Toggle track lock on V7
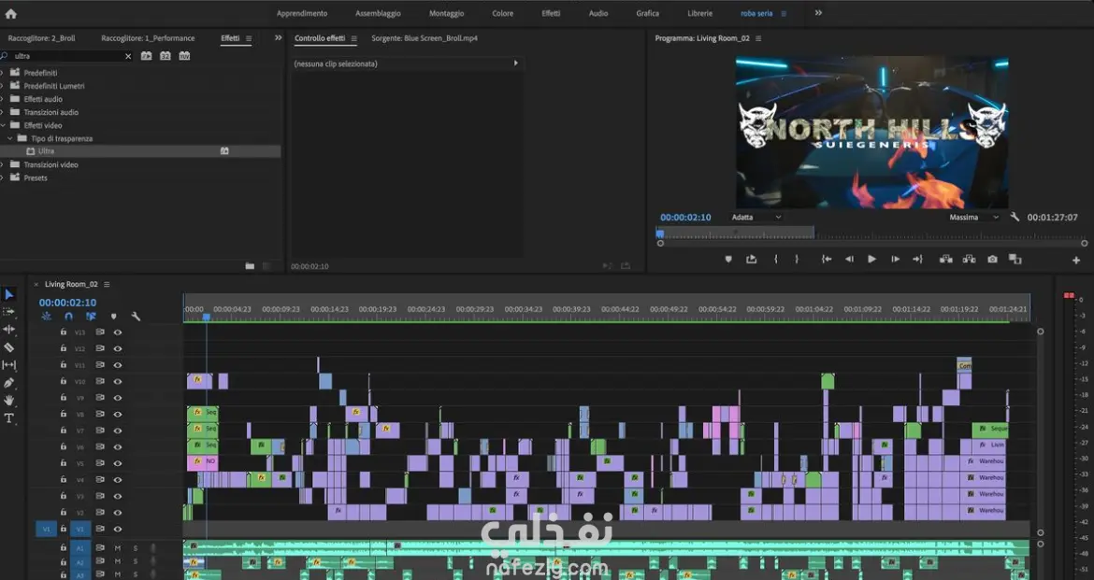This screenshot has width=1094, height=580. pyautogui.click(x=64, y=431)
